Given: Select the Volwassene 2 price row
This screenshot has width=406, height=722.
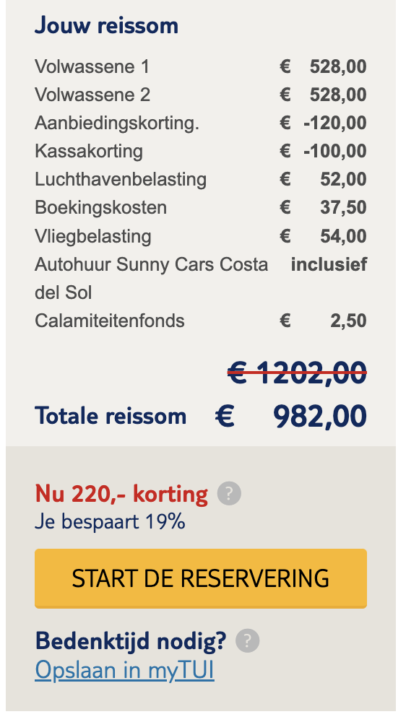Looking at the screenshot, I should pyautogui.click(x=201, y=95).
